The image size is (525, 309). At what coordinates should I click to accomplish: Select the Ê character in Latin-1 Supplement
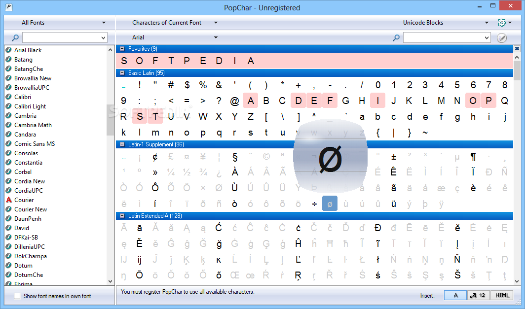(394, 172)
